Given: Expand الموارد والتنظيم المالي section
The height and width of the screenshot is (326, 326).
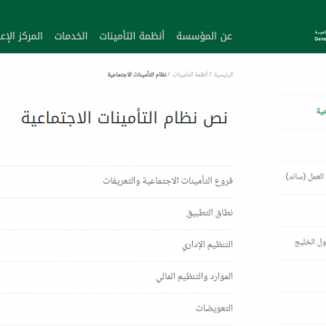Looking at the screenshot, I should pos(116,277).
